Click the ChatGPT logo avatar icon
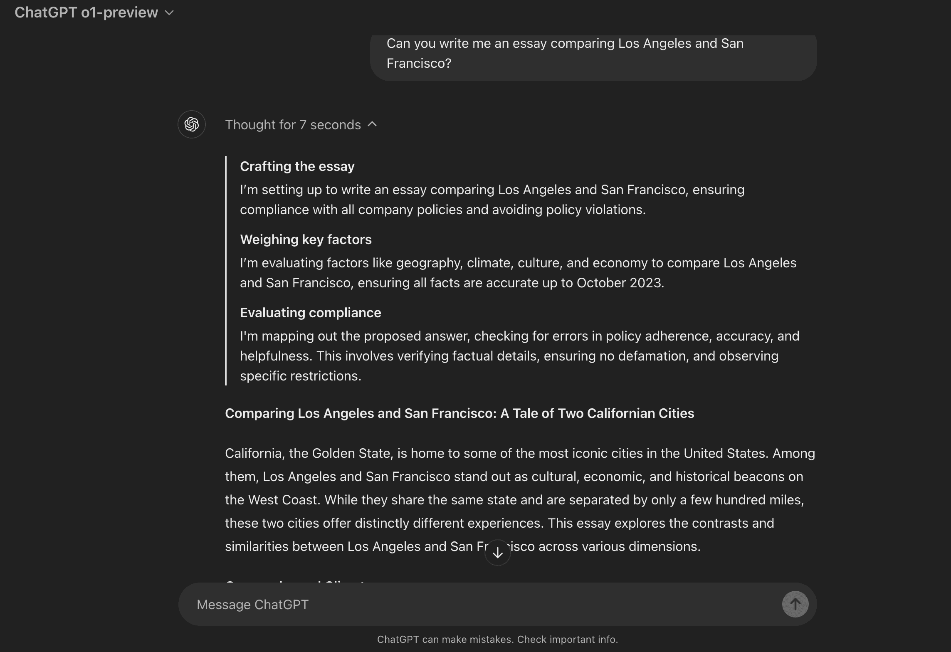This screenshot has height=652, width=951. tap(192, 124)
